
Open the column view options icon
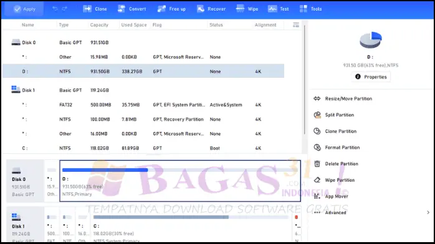pyautogui.click(x=296, y=25)
